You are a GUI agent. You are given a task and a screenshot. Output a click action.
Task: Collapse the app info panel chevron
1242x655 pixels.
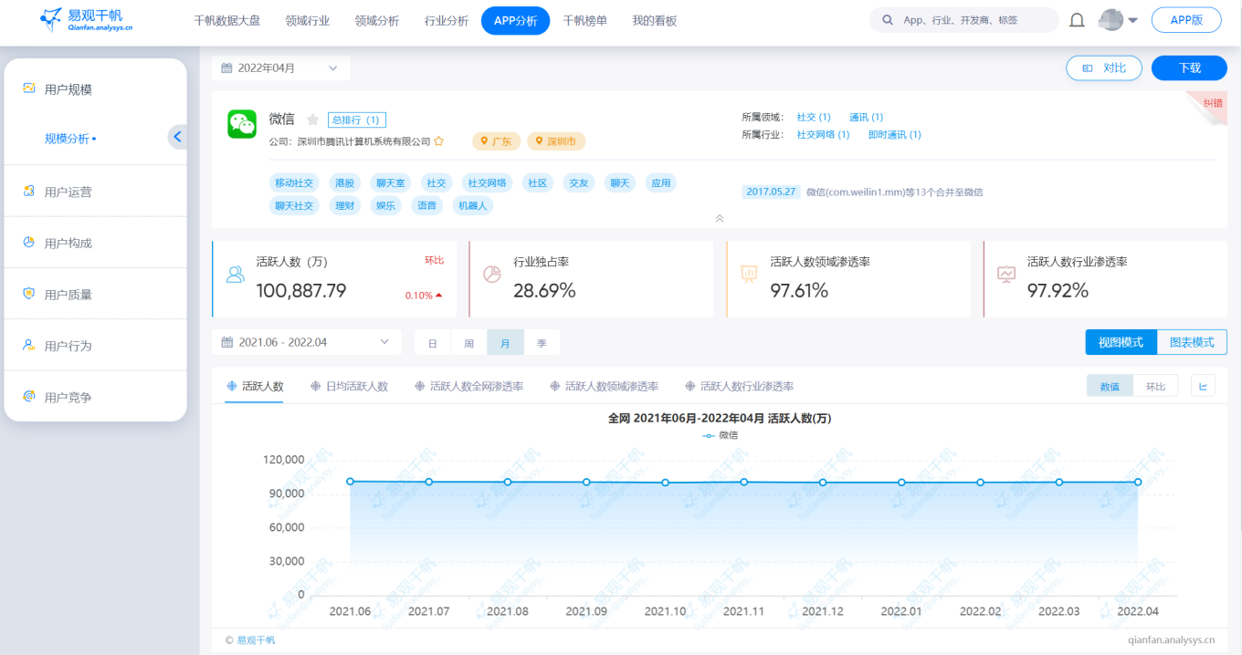coord(720,218)
